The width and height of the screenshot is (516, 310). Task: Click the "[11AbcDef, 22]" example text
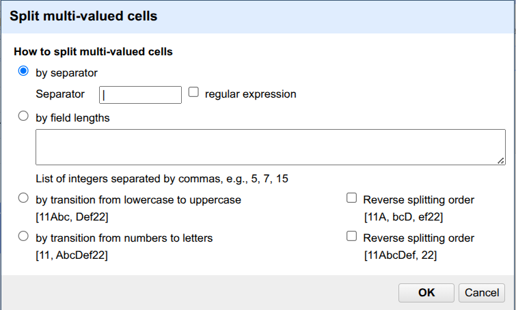coord(400,255)
